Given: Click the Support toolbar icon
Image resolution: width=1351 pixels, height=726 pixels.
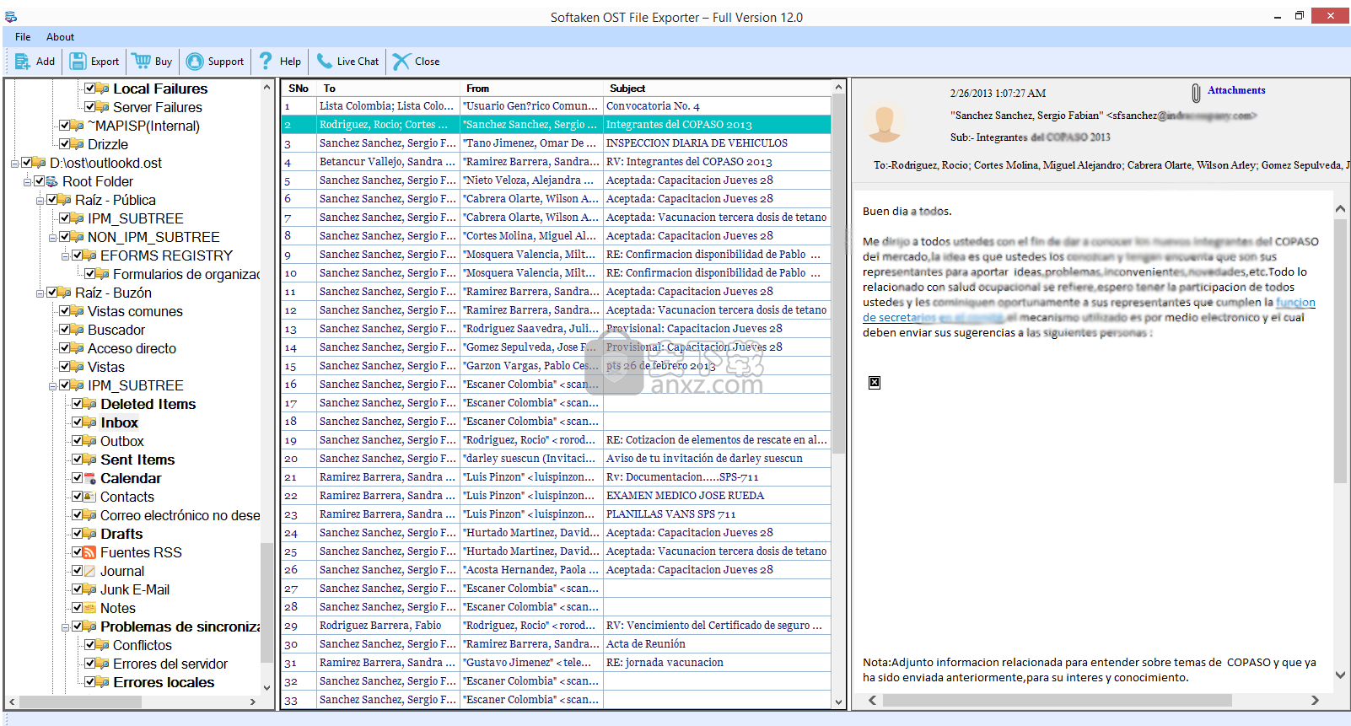Looking at the screenshot, I should pos(195,62).
